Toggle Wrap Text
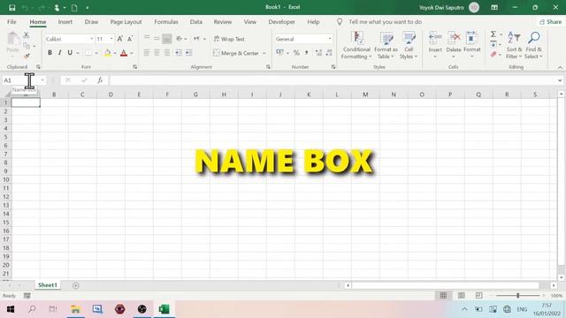 (229, 39)
